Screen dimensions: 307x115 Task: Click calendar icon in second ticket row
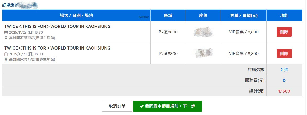(6, 54)
